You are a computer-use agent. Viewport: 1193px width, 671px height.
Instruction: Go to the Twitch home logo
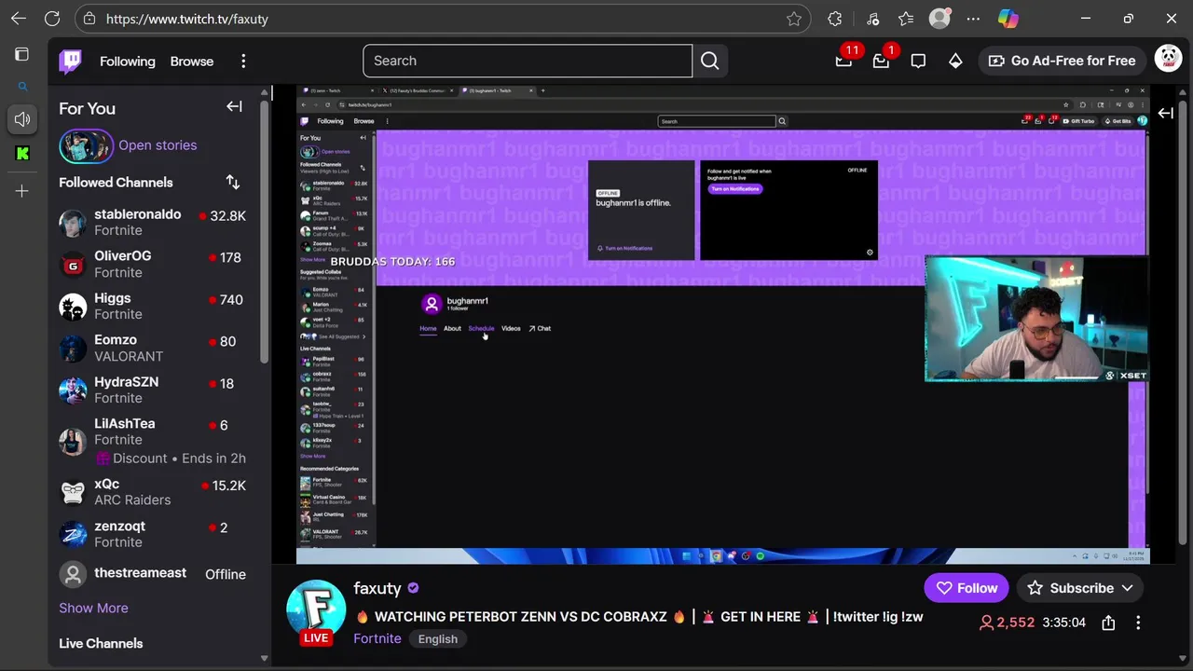(71, 62)
